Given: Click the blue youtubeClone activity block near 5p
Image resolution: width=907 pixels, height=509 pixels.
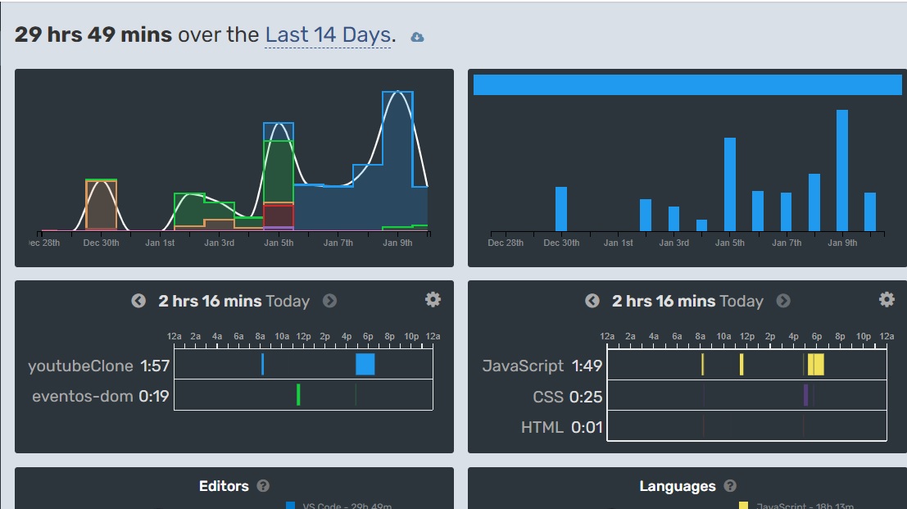Looking at the screenshot, I should click(x=365, y=366).
